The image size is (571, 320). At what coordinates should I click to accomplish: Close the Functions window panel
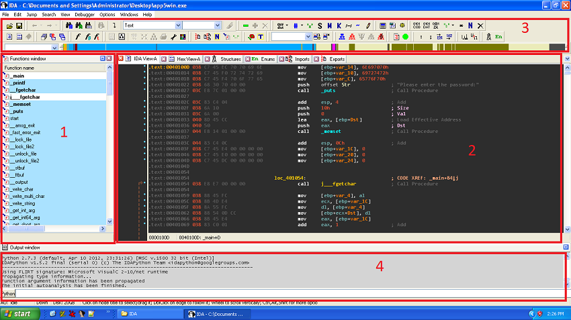coord(109,58)
